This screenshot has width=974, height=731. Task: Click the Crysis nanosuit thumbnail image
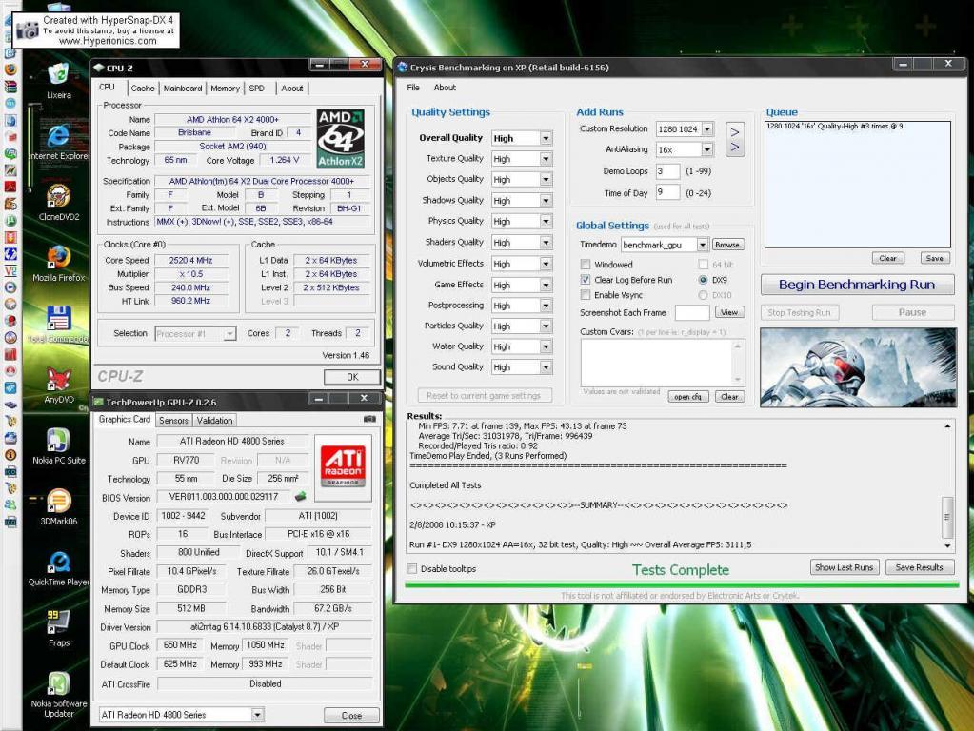(x=859, y=367)
